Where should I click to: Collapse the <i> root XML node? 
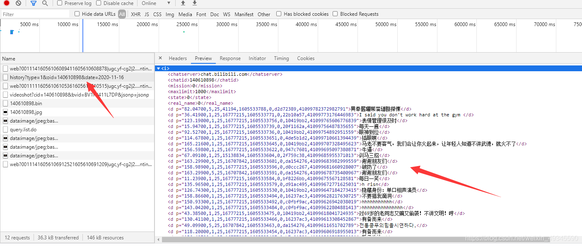[x=158, y=68]
